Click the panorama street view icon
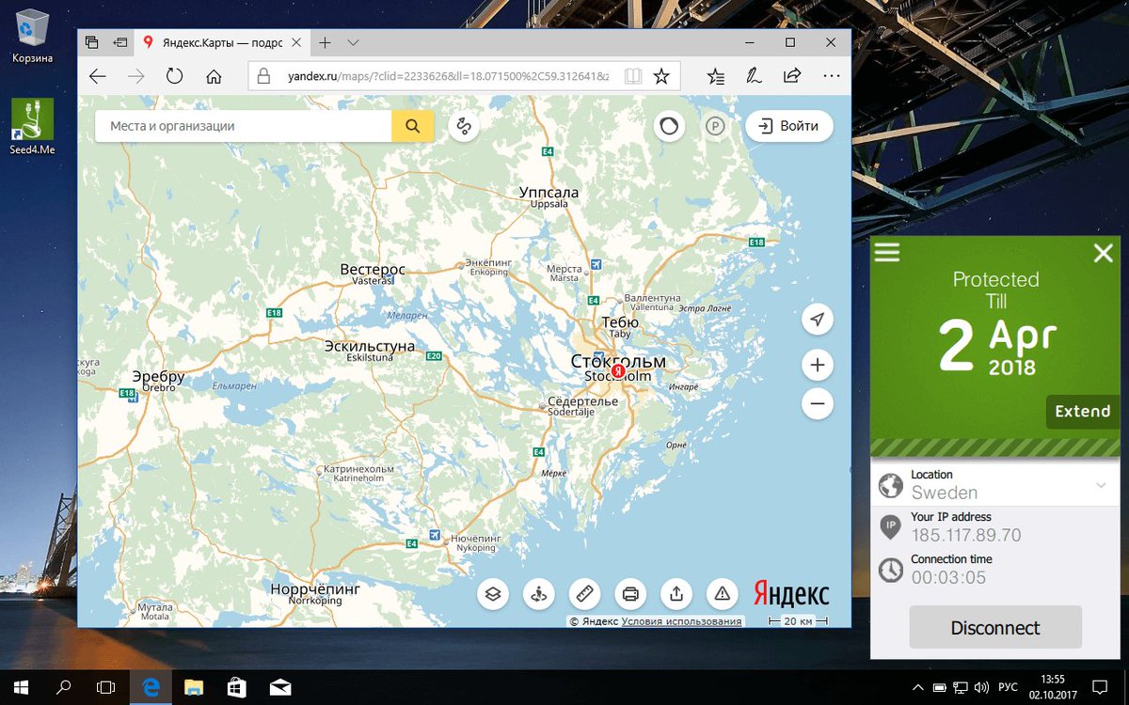This screenshot has width=1129, height=705. (539, 594)
